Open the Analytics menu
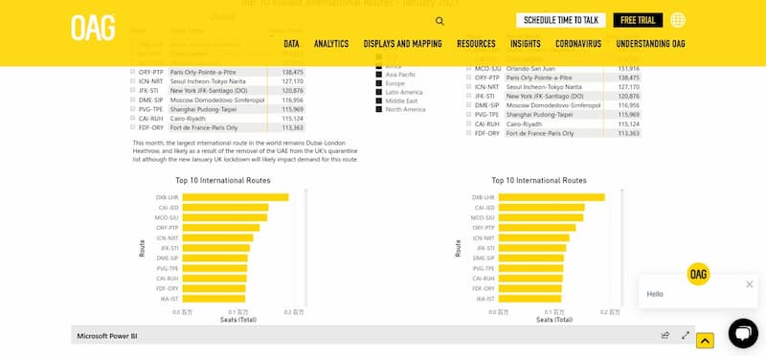 (331, 44)
